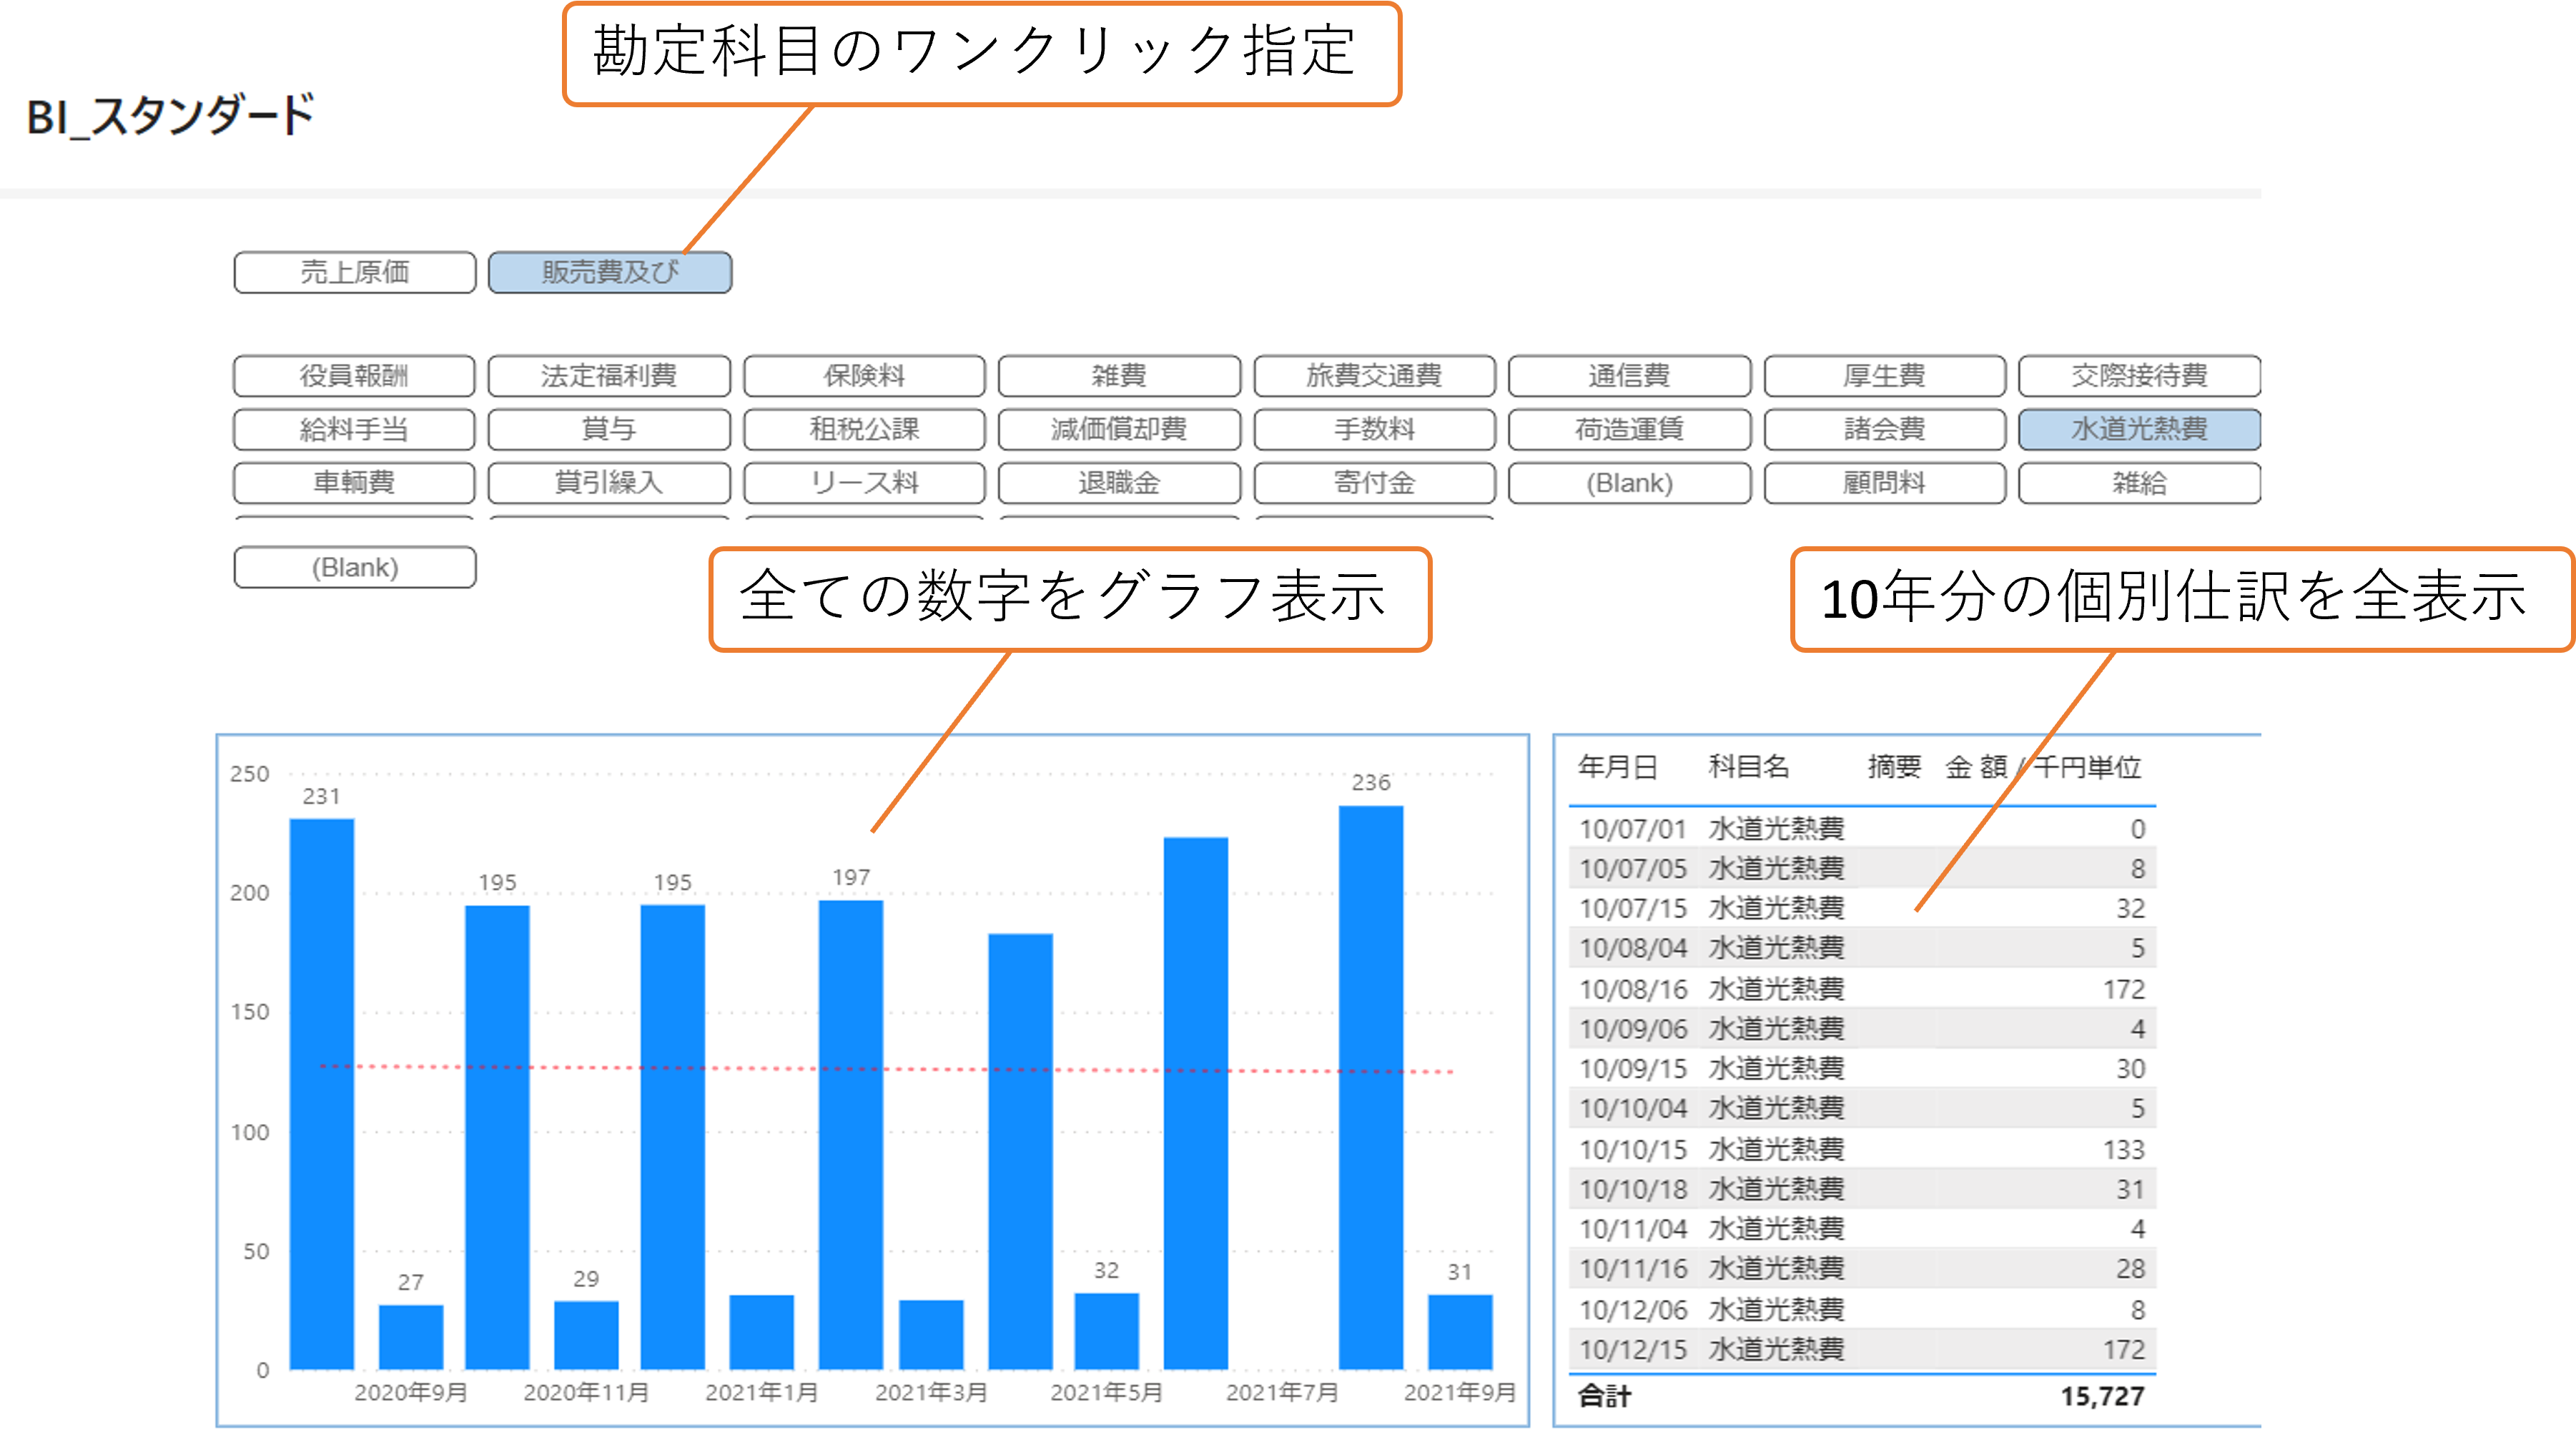This screenshot has width=2576, height=1440.
Task: Click the 231 bar in the chart
Action: (322, 1094)
